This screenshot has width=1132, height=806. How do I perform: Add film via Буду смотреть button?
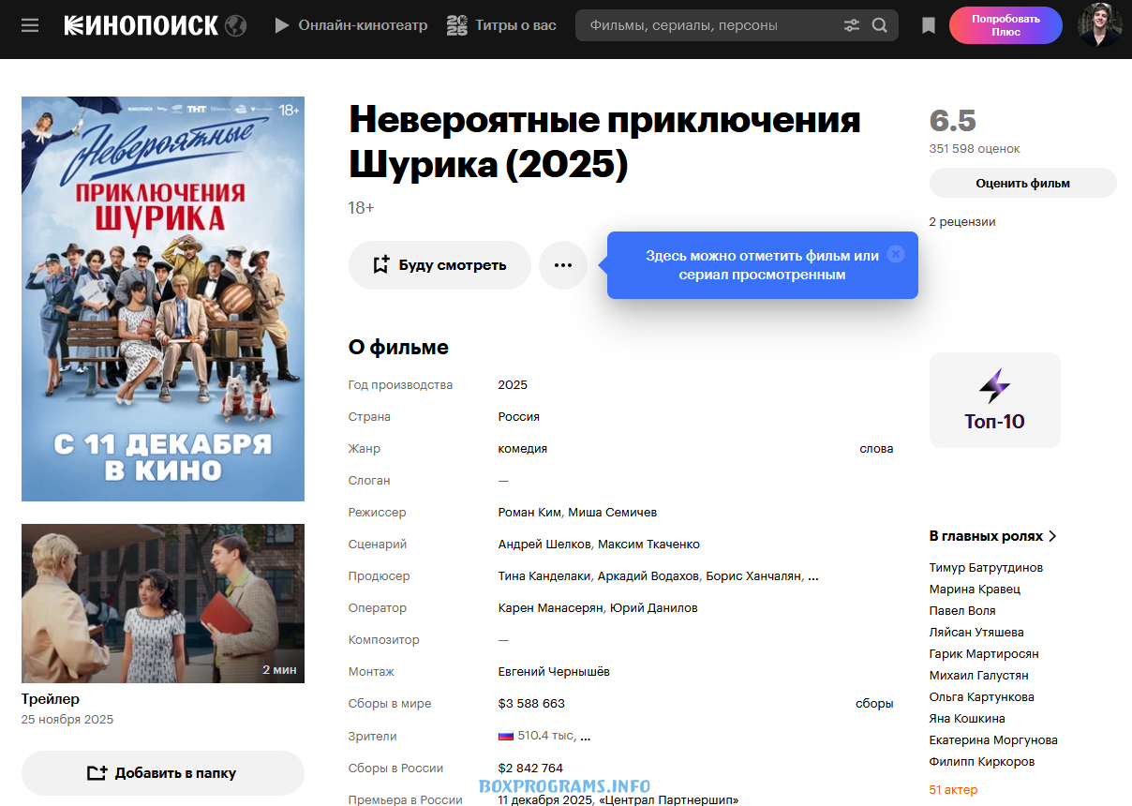pyautogui.click(x=439, y=265)
